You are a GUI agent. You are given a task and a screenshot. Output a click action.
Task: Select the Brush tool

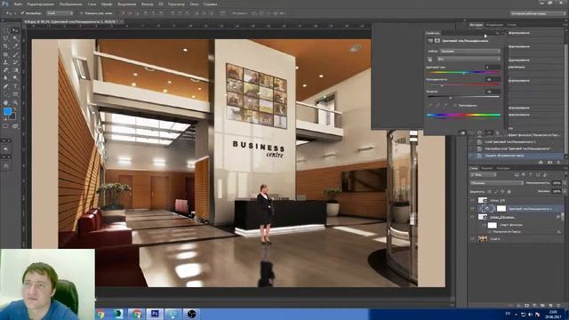15,54
